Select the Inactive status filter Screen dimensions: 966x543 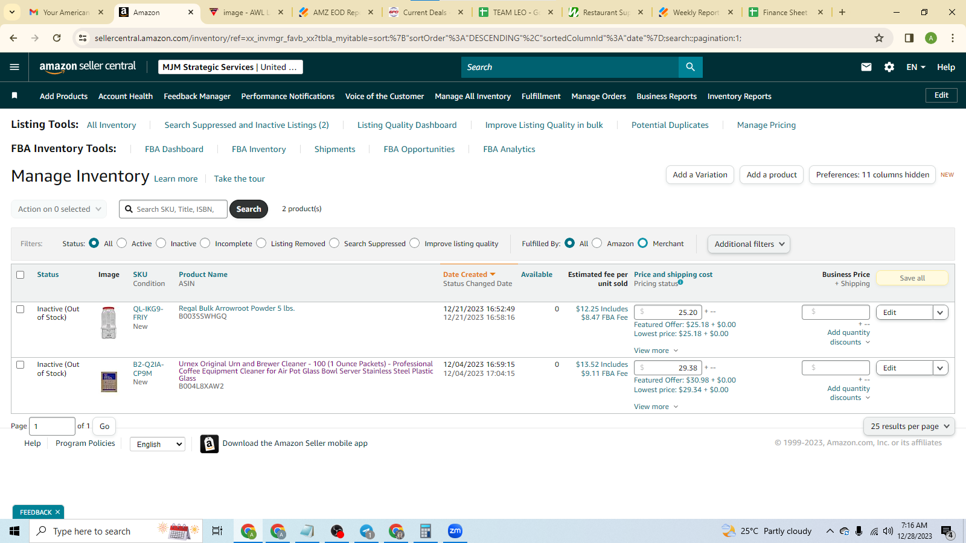[x=161, y=243]
